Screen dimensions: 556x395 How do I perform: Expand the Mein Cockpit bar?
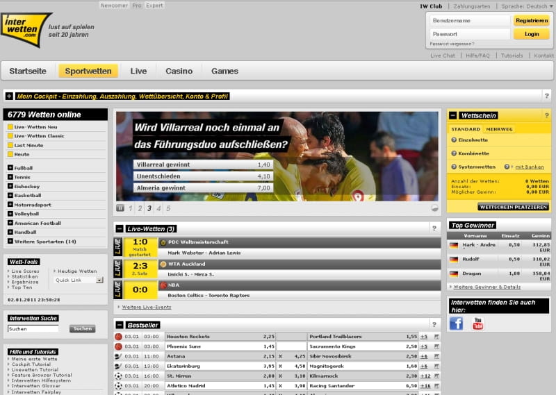pyautogui.click(x=9, y=96)
